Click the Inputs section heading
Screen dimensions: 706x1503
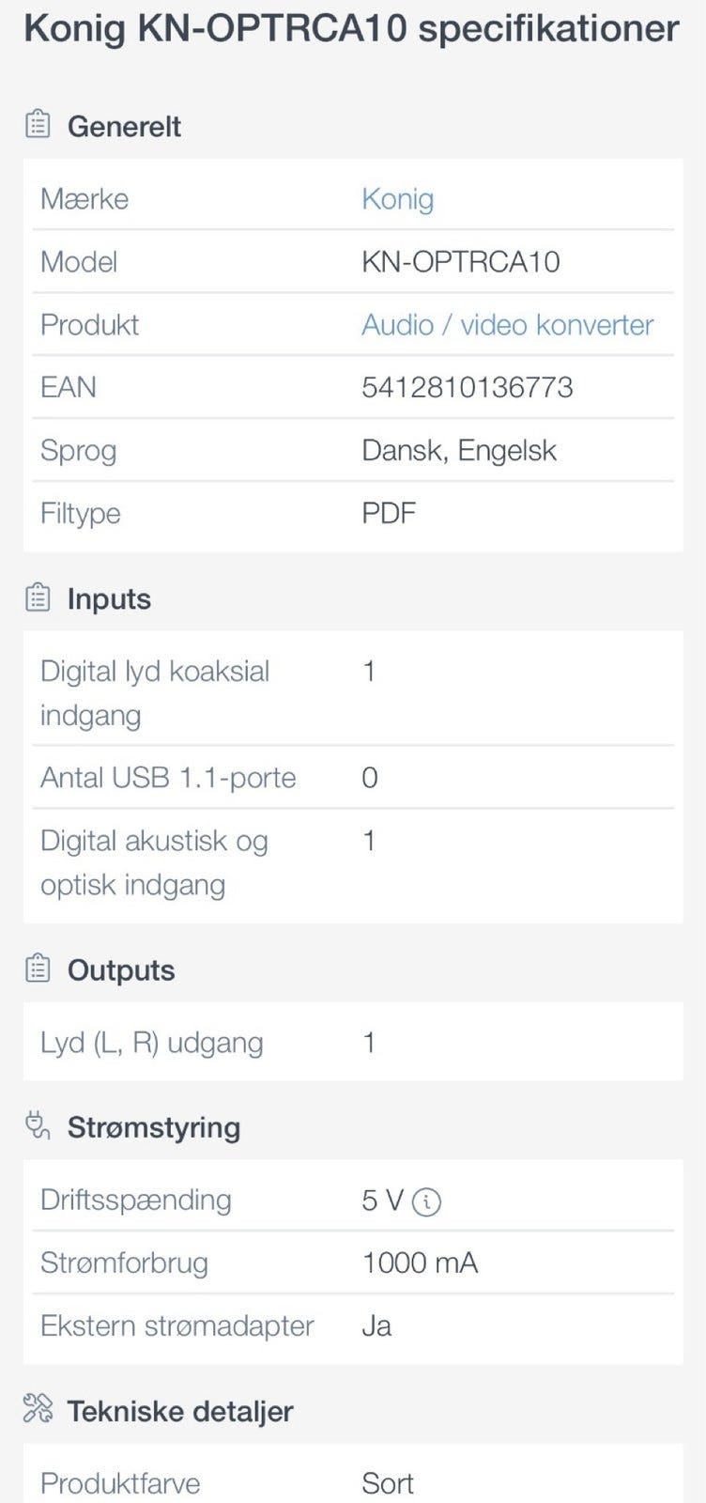[x=109, y=599]
